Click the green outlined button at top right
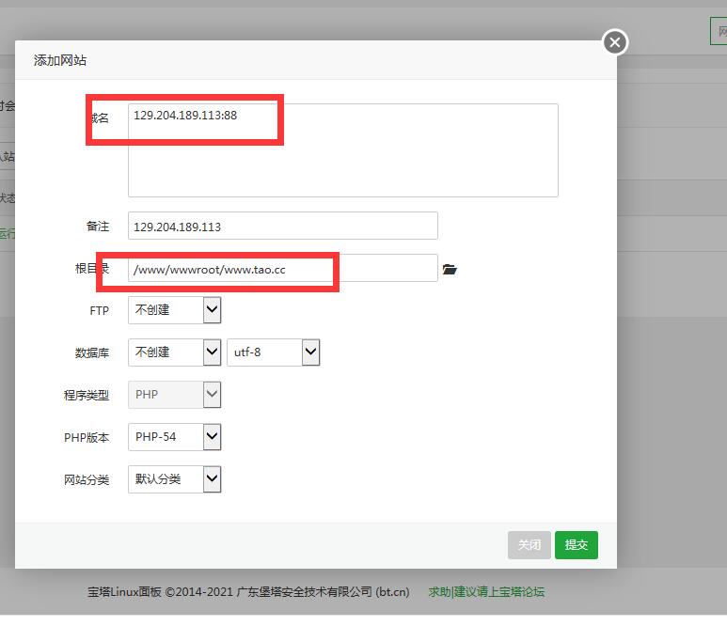 (x=719, y=30)
